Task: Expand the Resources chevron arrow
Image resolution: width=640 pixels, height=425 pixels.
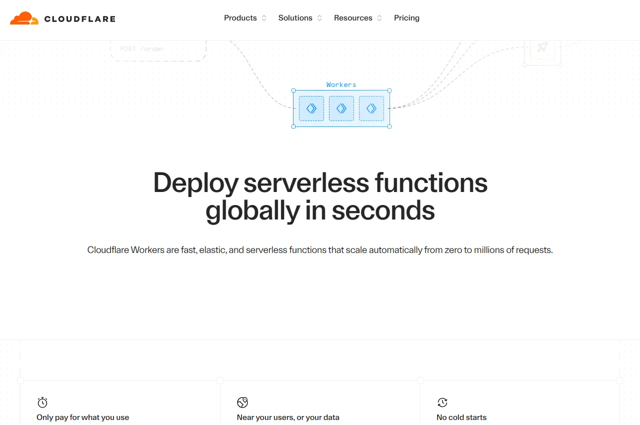Action: click(x=379, y=18)
